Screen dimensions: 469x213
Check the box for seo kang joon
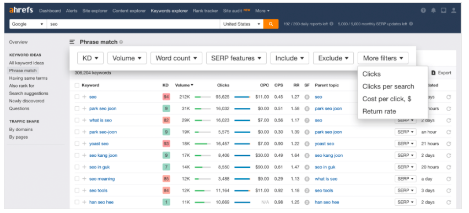(x=77, y=155)
